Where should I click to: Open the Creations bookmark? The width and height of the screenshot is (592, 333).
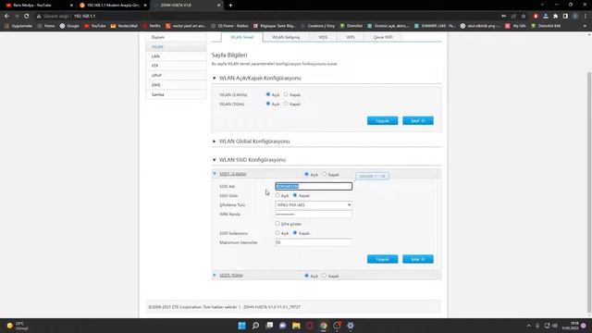[318, 26]
